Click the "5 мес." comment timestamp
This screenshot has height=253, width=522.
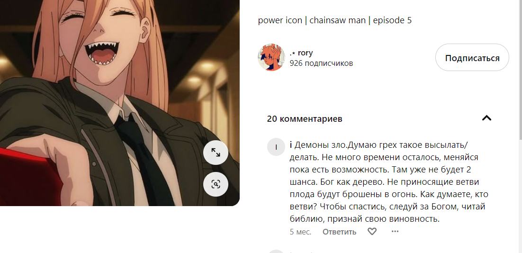tap(301, 232)
